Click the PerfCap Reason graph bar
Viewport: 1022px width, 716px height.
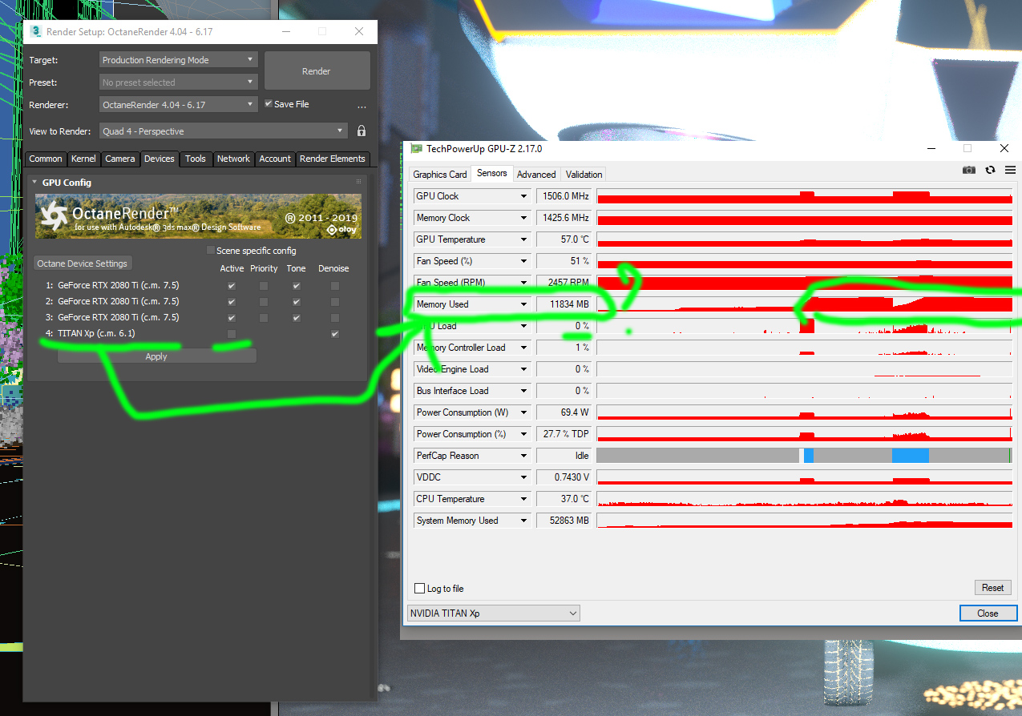tap(805, 456)
